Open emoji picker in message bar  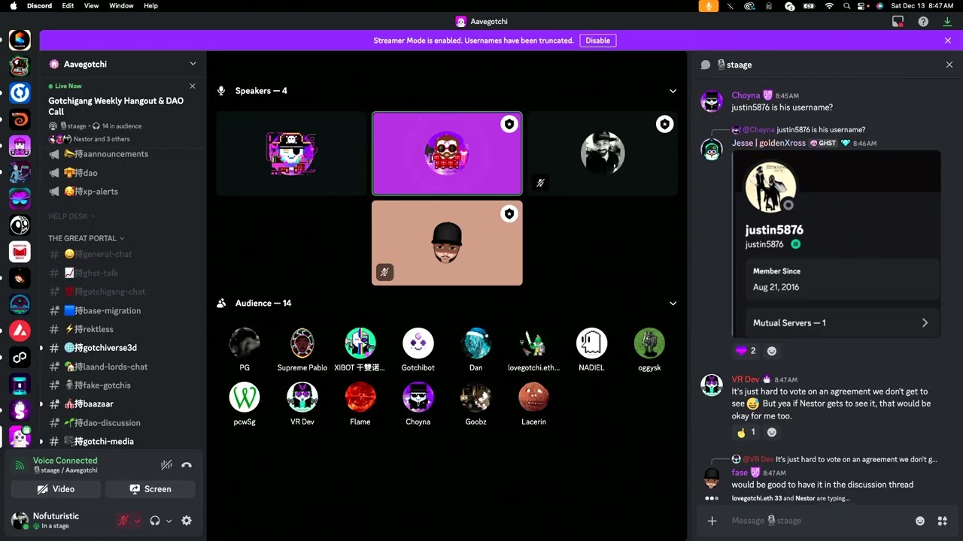[919, 521]
